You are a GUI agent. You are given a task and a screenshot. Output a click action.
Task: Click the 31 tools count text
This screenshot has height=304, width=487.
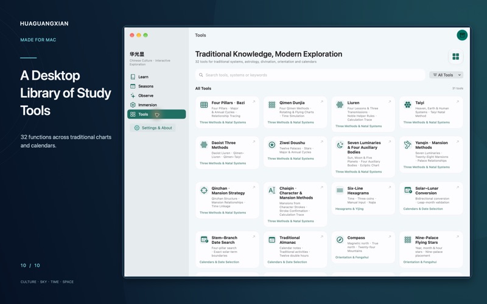[458, 88]
